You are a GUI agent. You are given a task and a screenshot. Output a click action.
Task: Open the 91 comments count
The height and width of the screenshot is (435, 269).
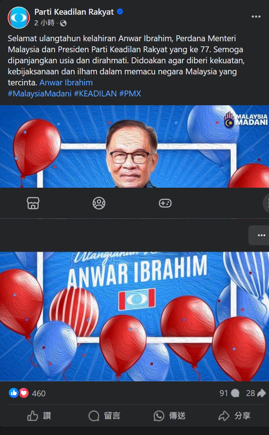coord(229,393)
